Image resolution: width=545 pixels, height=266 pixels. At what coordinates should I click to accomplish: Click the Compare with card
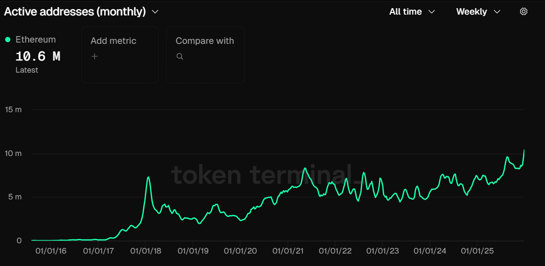pos(205,55)
